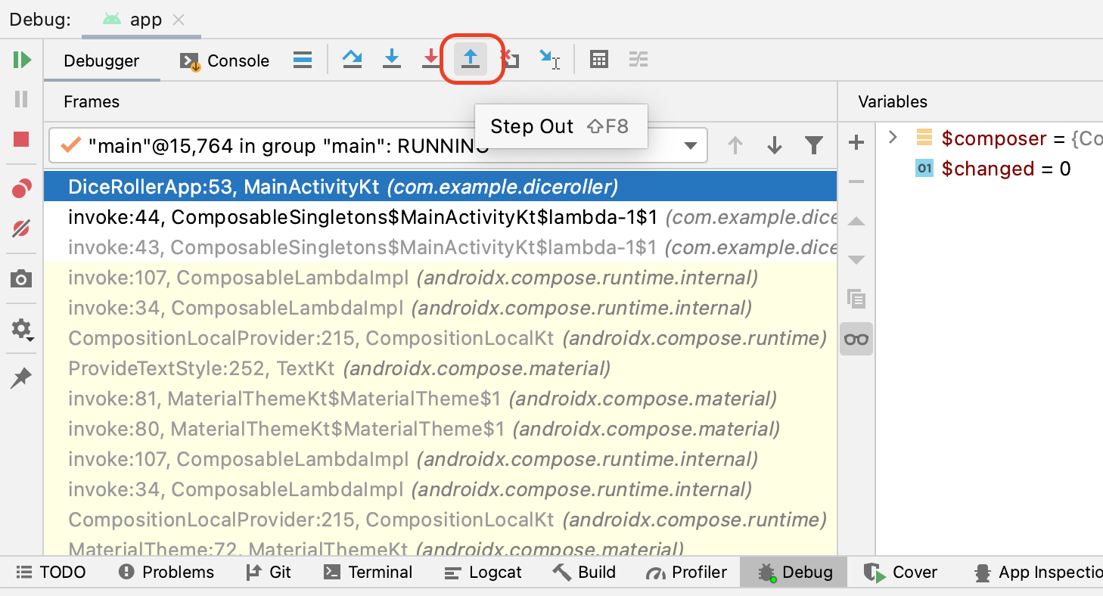Stop the debug session
The image size is (1103, 596).
point(21,139)
